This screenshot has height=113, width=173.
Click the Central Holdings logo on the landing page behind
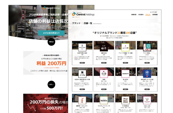(51, 8)
